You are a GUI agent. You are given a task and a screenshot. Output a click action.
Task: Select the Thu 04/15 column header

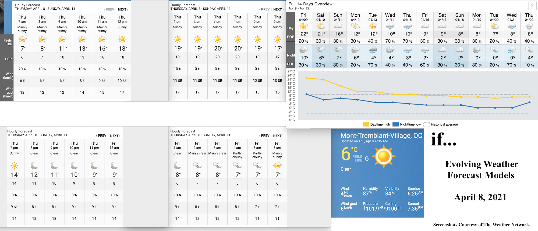(x=407, y=17)
